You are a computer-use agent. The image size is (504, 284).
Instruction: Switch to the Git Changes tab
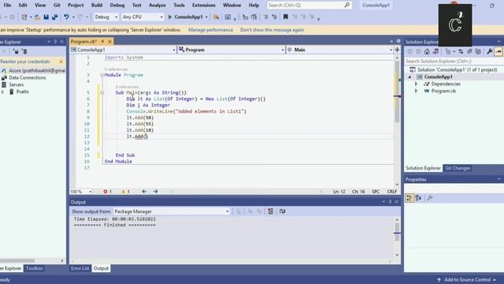[x=458, y=168]
